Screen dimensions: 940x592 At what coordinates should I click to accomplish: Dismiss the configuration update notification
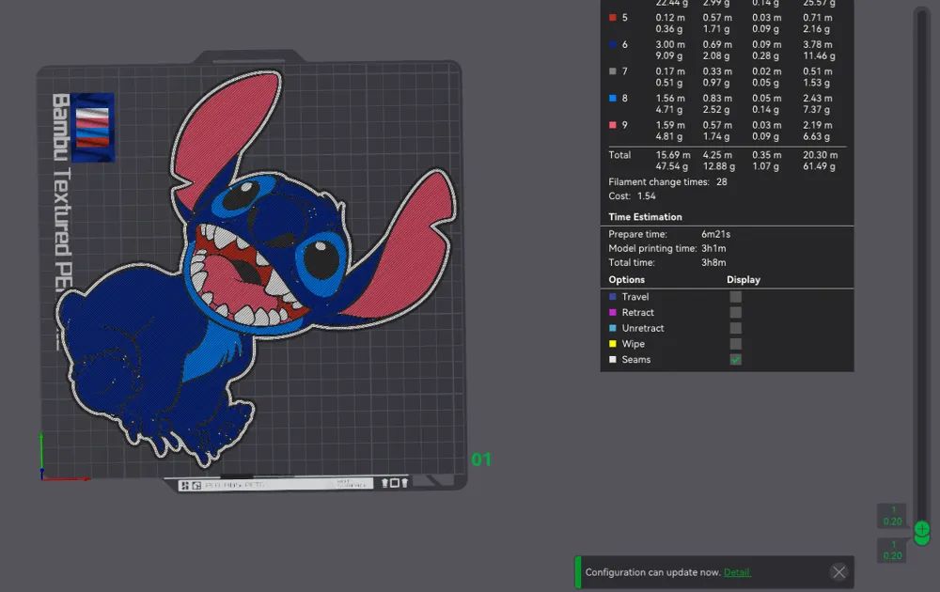pos(839,572)
